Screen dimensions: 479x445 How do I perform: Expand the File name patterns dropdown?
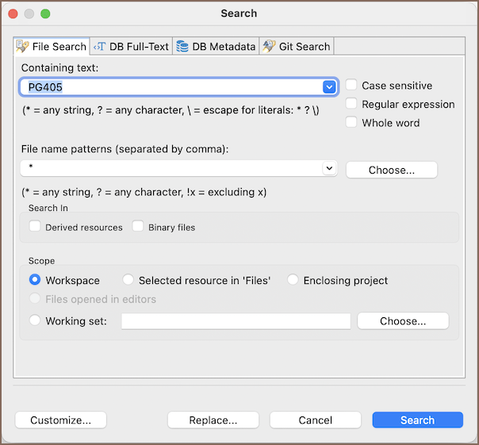[x=329, y=168]
